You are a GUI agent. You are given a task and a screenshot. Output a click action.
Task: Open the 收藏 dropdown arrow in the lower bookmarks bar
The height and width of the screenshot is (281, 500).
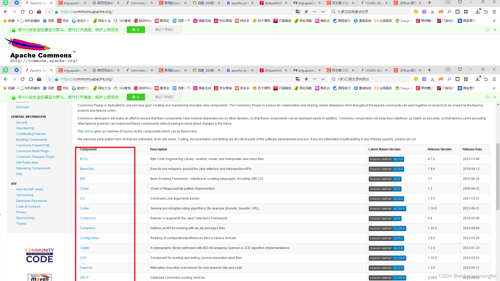[18, 88]
